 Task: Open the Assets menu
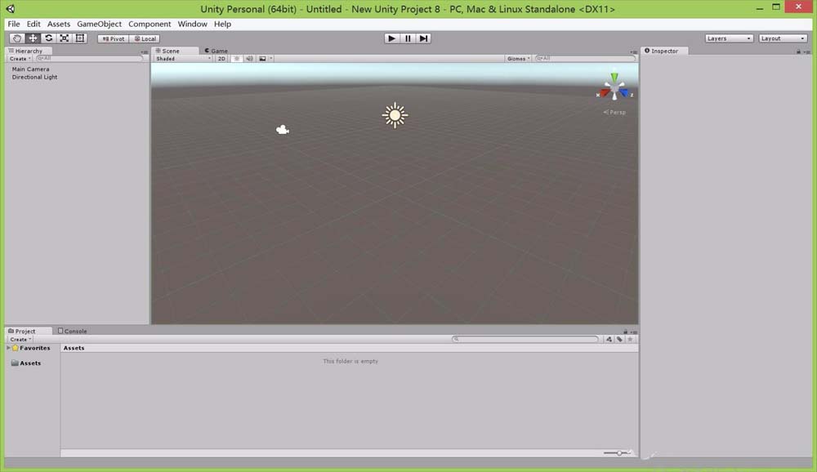coord(58,24)
